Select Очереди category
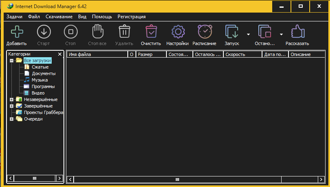 [x=33, y=119]
